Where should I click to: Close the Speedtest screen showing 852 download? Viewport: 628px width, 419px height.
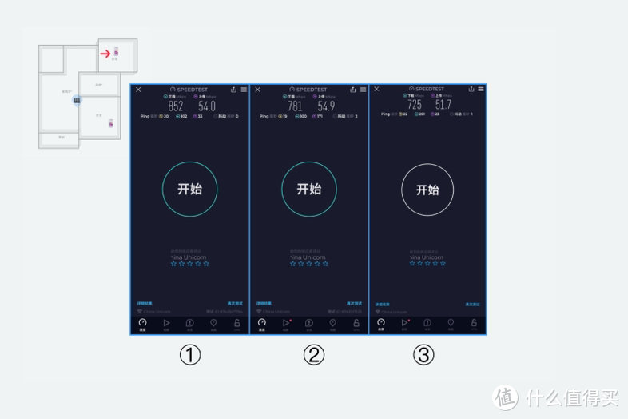coord(138,90)
